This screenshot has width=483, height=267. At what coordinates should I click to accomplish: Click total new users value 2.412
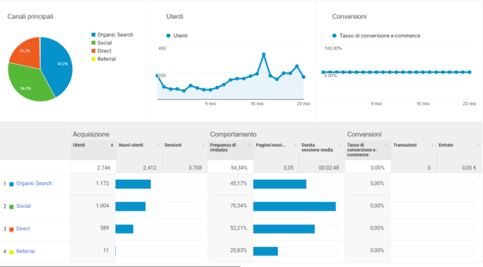150,168
